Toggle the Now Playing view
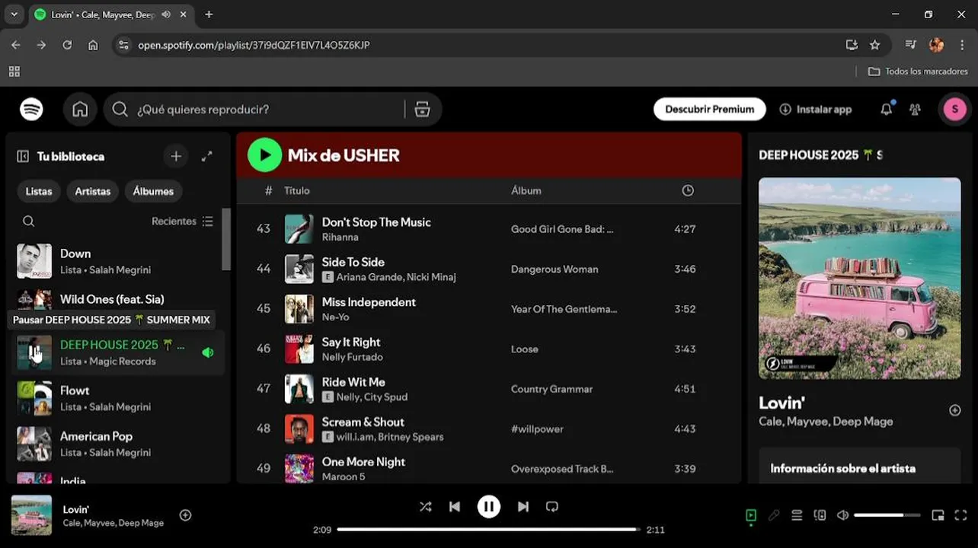Screen dimensions: 978x548 pyautogui.click(x=751, y=515)
